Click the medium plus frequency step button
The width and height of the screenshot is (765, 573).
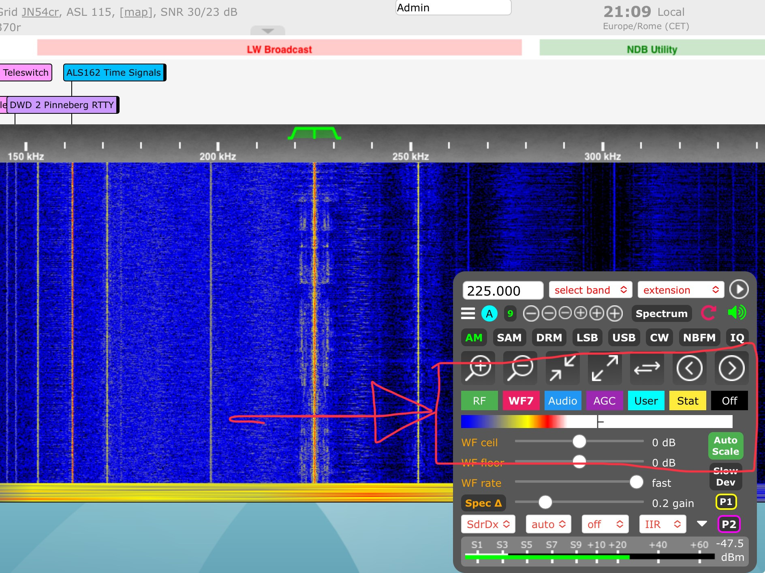click(x=597, y=313)
